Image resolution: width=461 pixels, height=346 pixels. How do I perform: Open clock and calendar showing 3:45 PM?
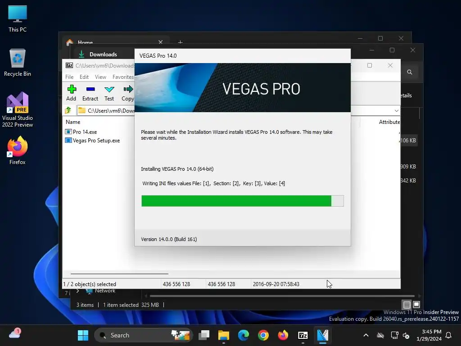429,335
